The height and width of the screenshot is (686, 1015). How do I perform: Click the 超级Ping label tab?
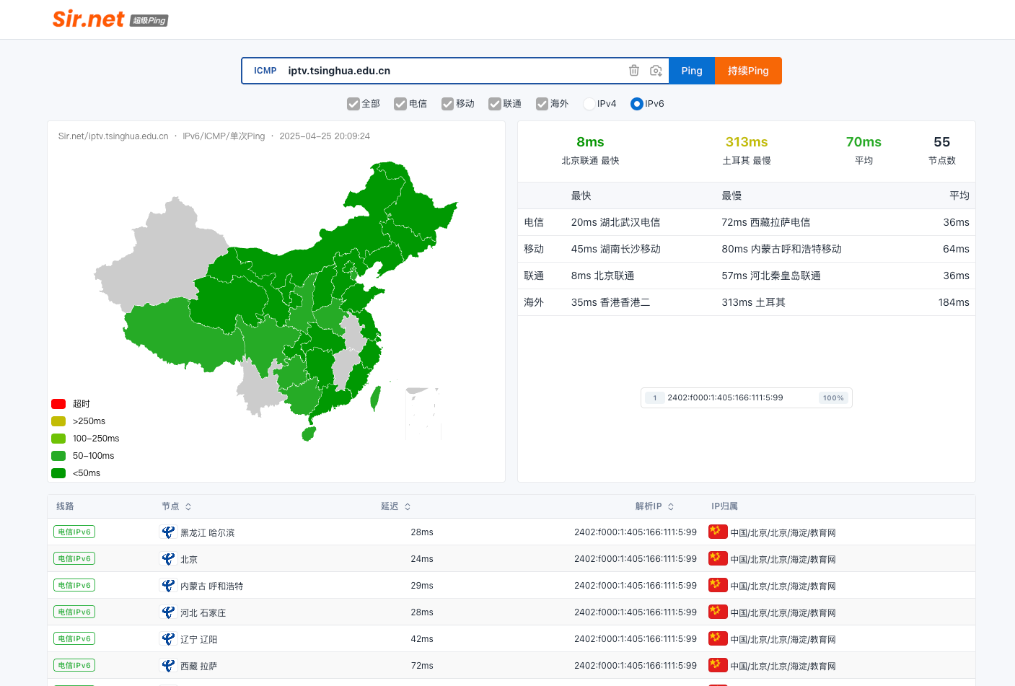pos(149,21)
